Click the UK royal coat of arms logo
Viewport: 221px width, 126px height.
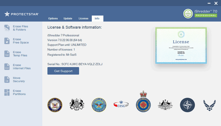click(77, 104)
